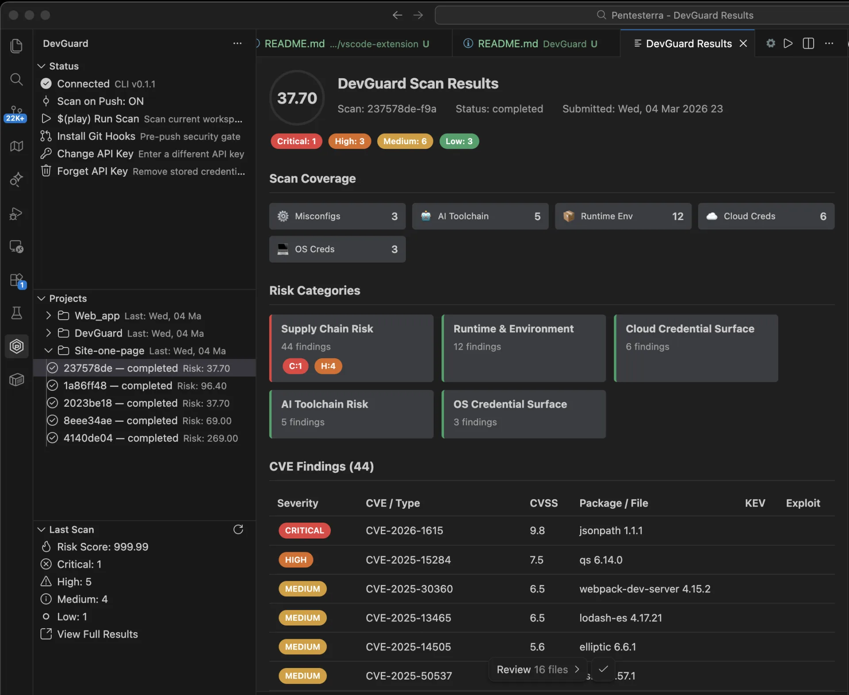849x695 pixels.
Task: Mark the Review 16 files checkmark
Action: click(x=603, y=669)
